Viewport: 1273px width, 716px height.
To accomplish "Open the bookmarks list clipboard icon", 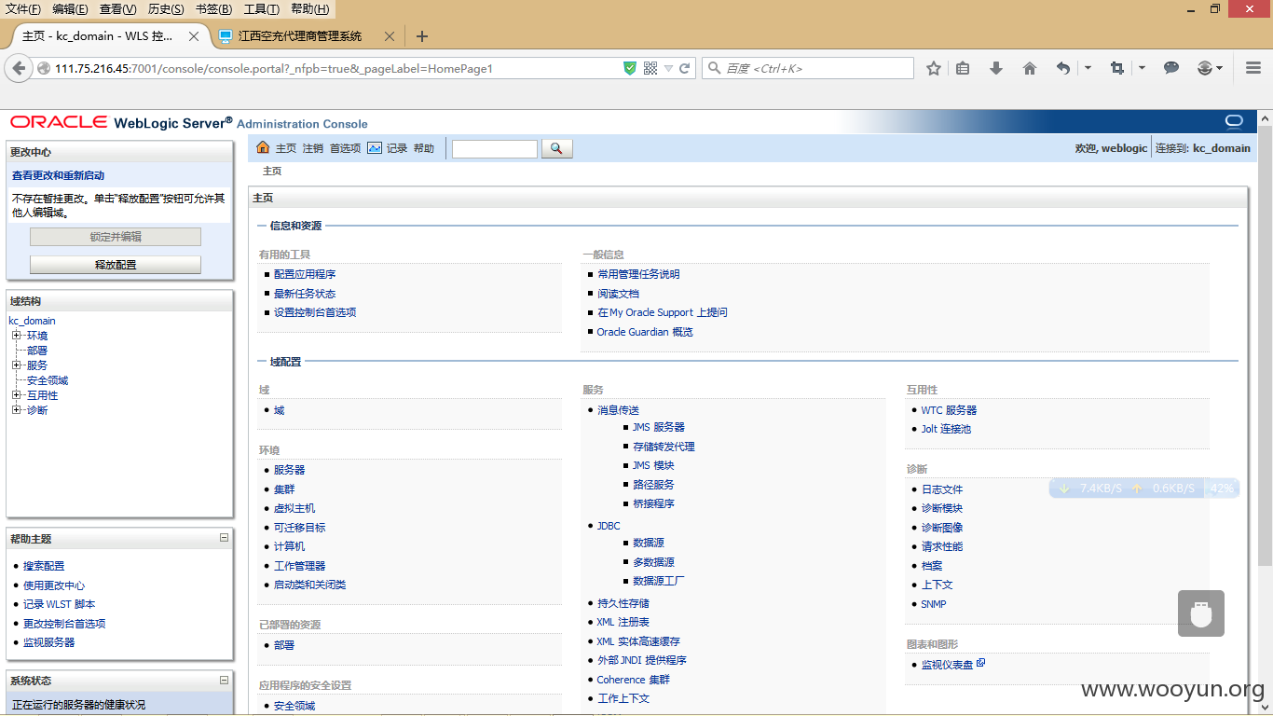I will [x=964, y=68].
